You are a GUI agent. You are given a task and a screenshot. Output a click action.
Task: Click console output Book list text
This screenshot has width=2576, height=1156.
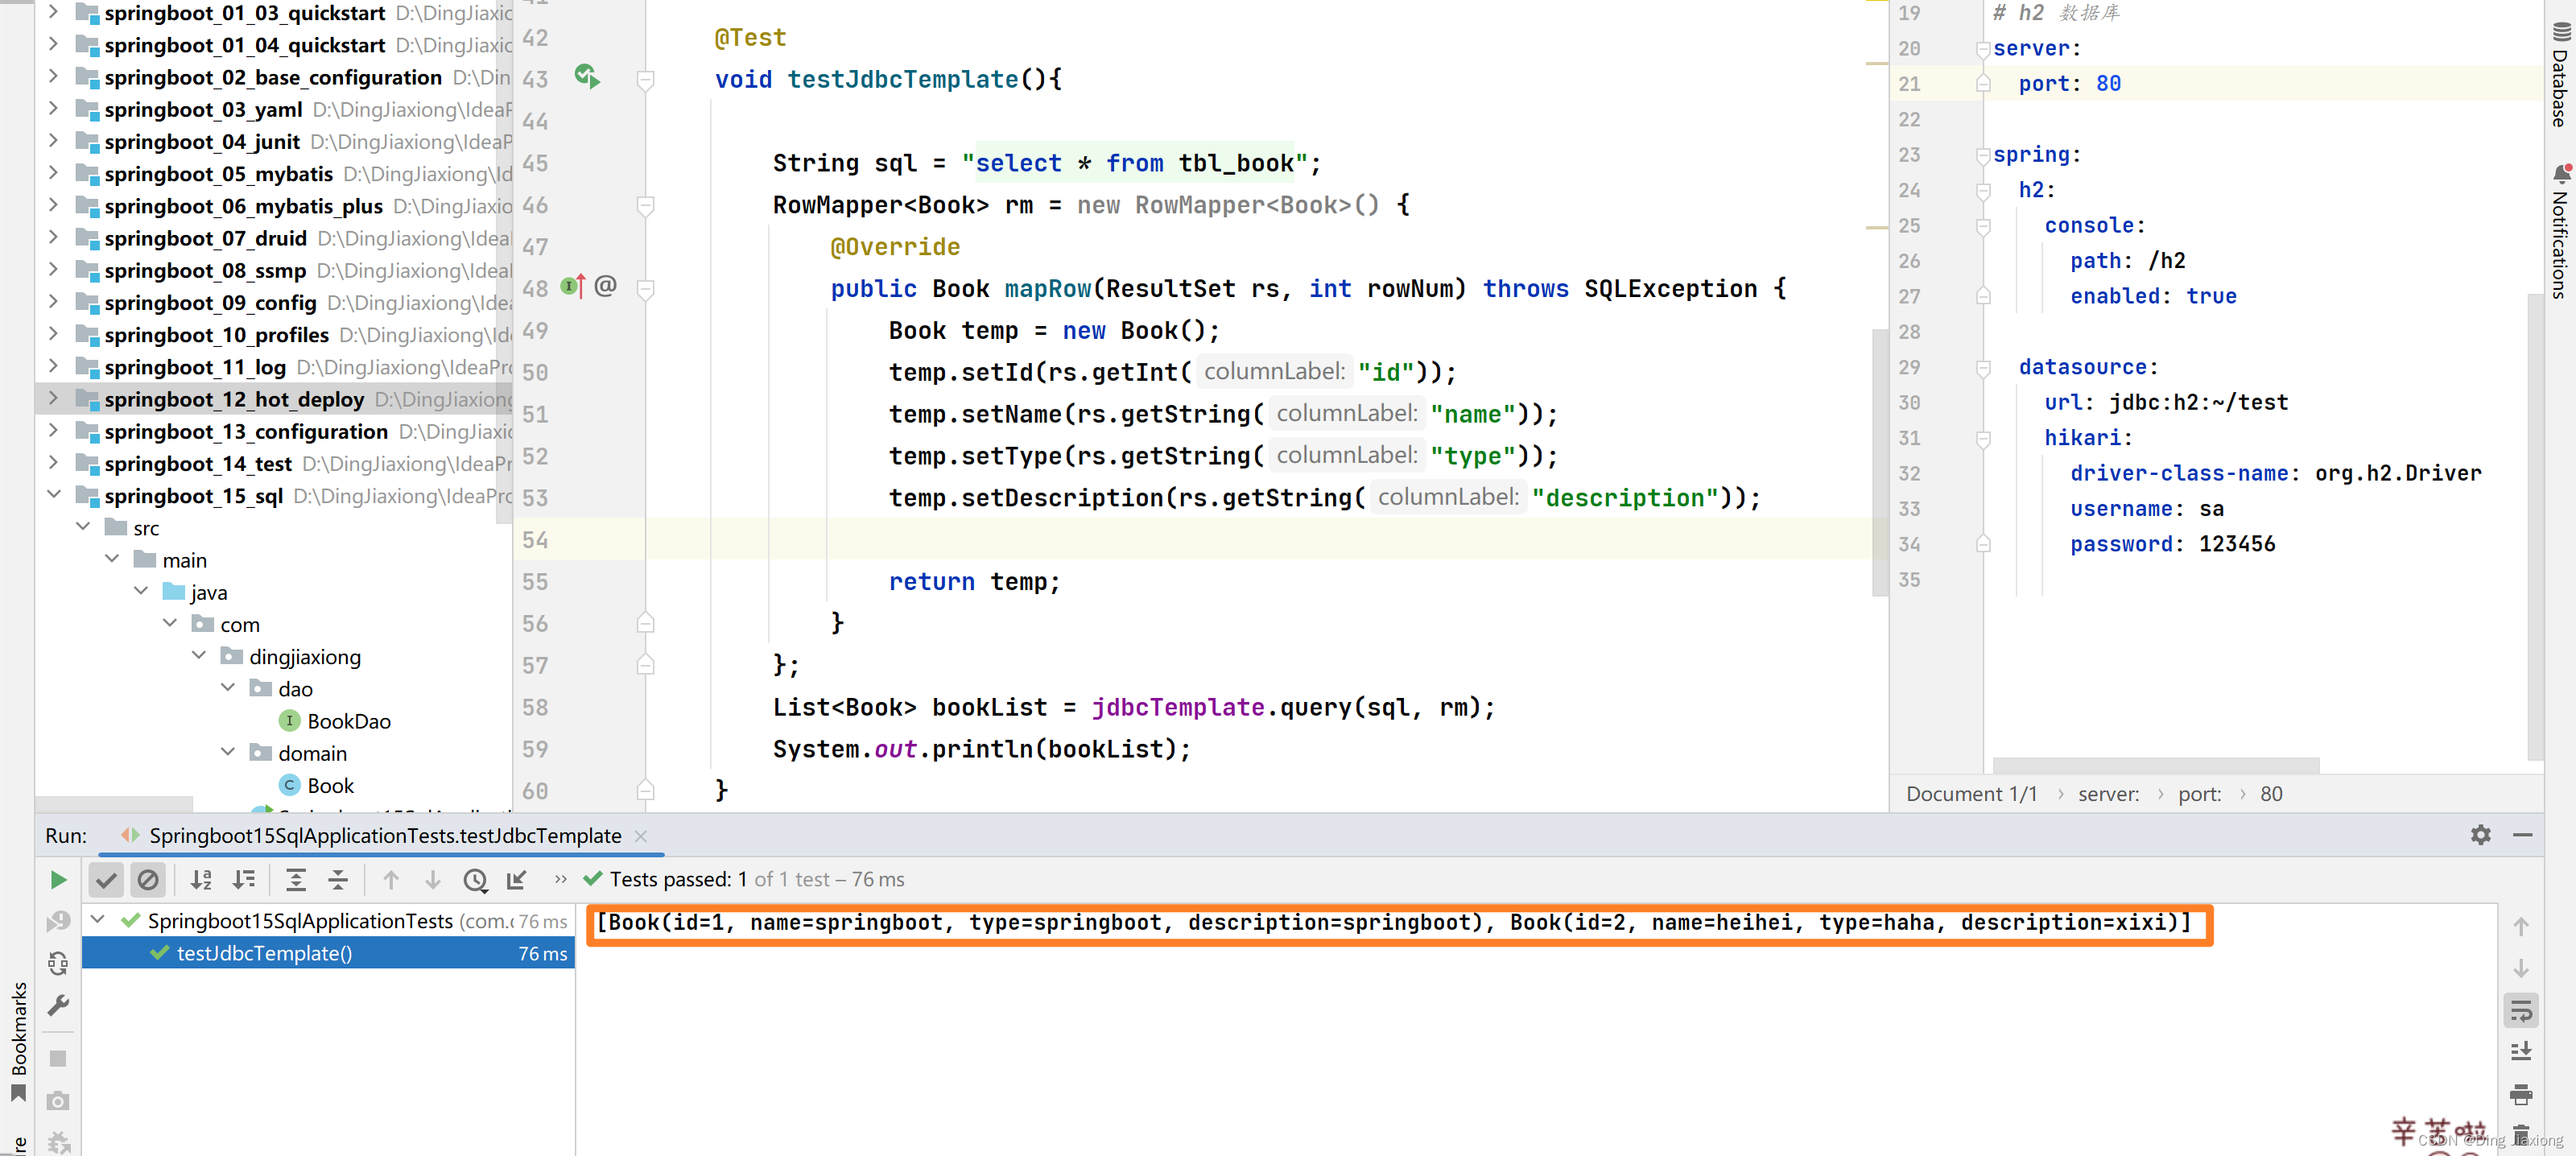1393,922
